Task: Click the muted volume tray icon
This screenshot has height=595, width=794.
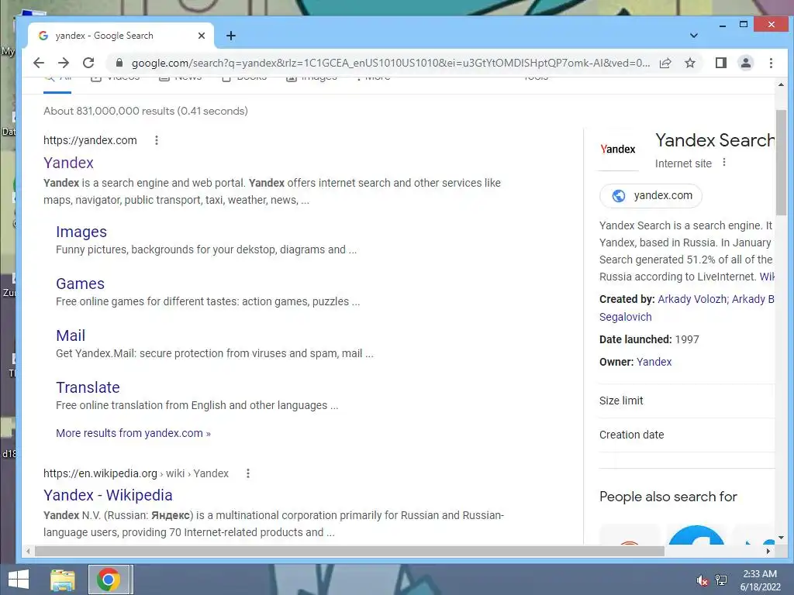Action: pyautogui.click(x=702, y=580)
